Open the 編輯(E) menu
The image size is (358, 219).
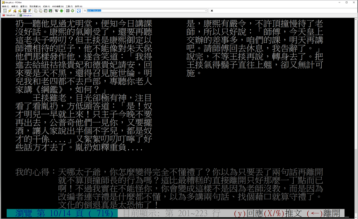15,6
